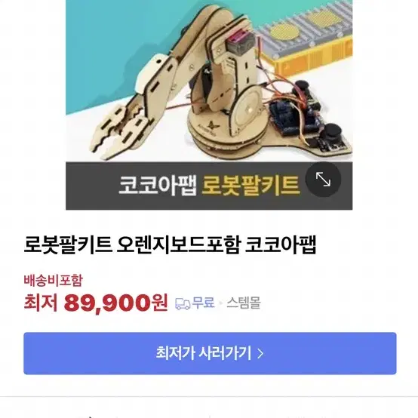
Task: Click the 코코아팹 text in banner
Action: coord(157,186)
